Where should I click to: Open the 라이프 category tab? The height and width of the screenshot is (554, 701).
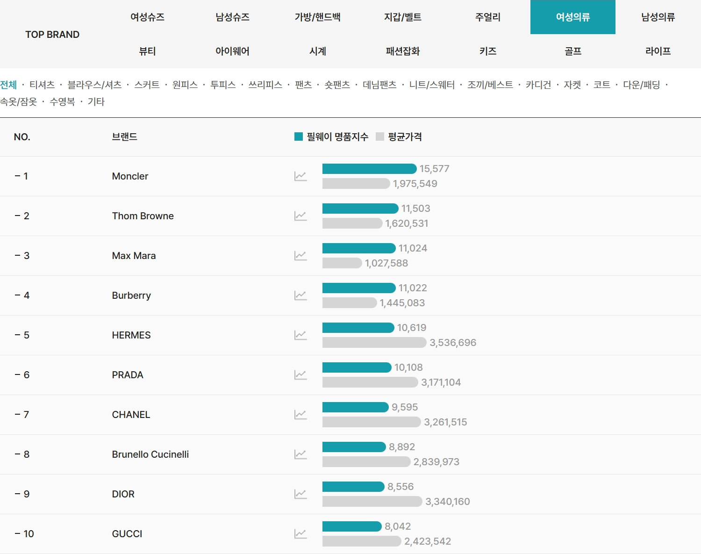tap(658, 51)
